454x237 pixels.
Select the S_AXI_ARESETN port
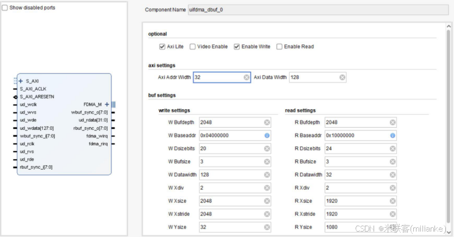(x=37, y=97)
